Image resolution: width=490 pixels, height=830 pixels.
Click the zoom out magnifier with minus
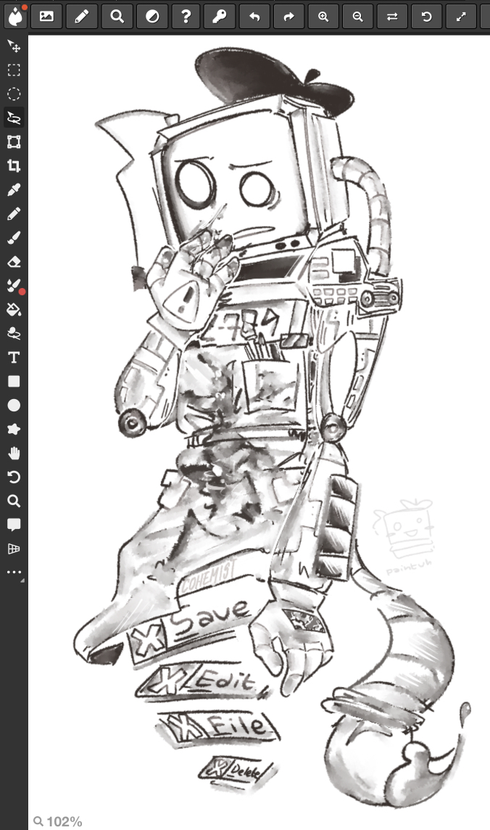(358, 17)
